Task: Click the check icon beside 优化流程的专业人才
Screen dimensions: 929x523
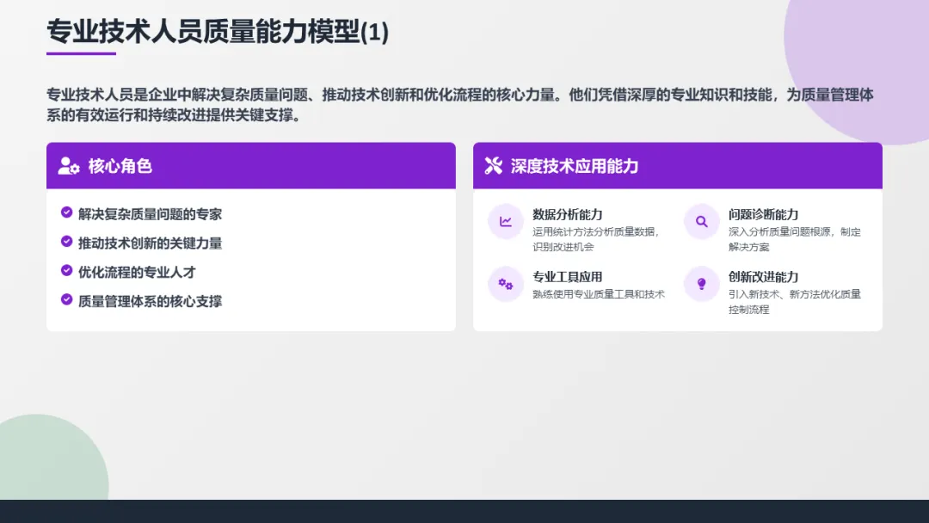Action: click(x=66, y=270)
